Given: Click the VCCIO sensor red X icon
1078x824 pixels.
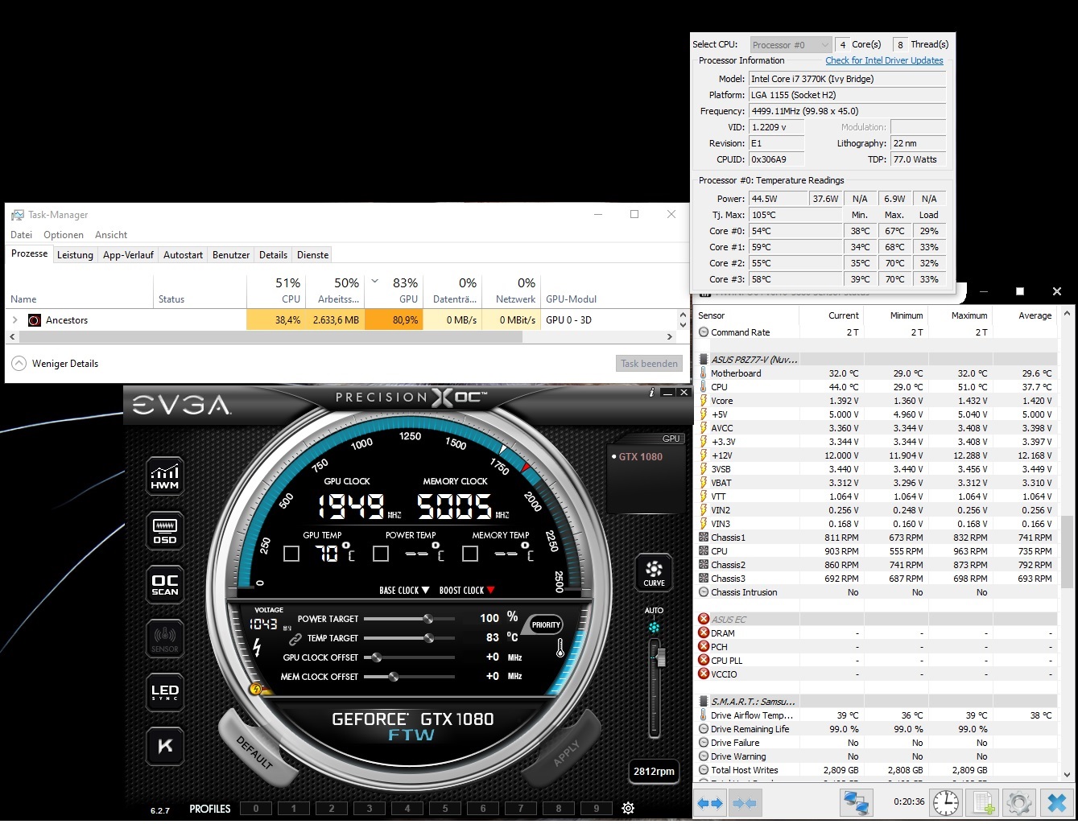Looking at the screenshot, I should click(704, 674).
